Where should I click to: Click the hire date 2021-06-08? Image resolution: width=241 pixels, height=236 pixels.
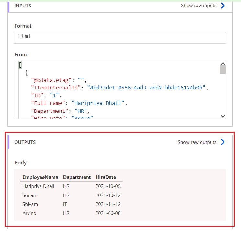(x=108, y=213)
